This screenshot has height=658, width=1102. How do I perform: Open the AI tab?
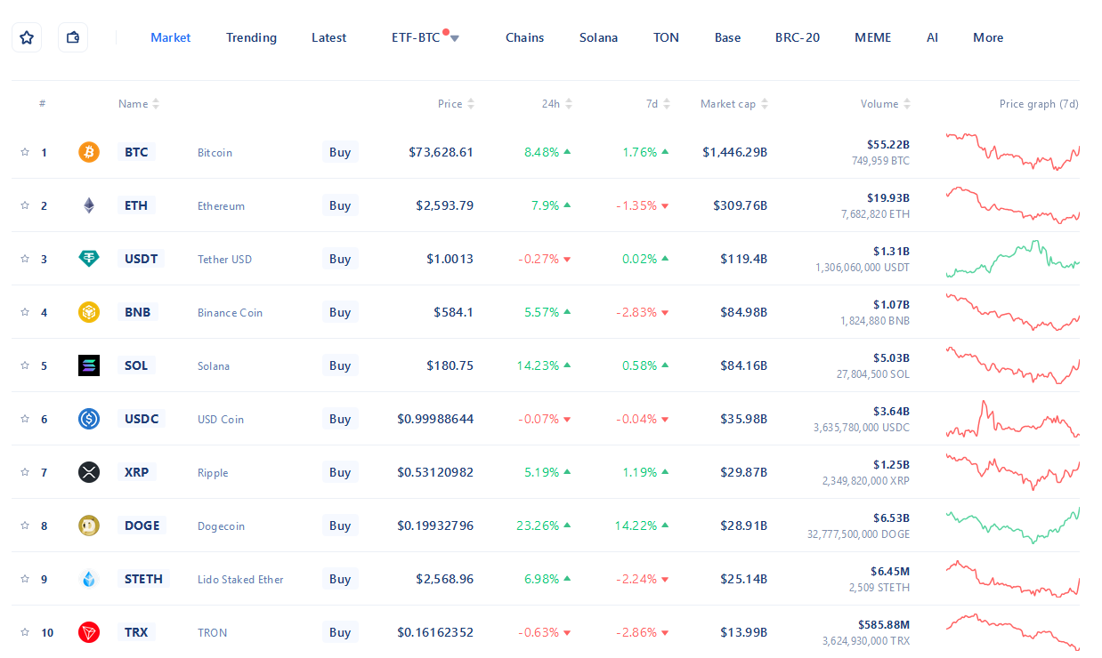[x=932, y=37]
